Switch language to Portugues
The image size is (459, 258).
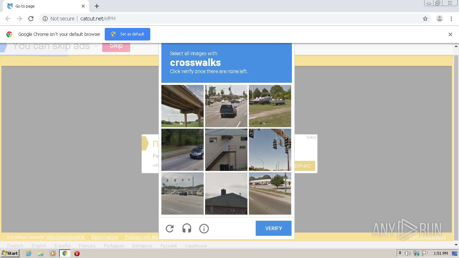[114, 246]
